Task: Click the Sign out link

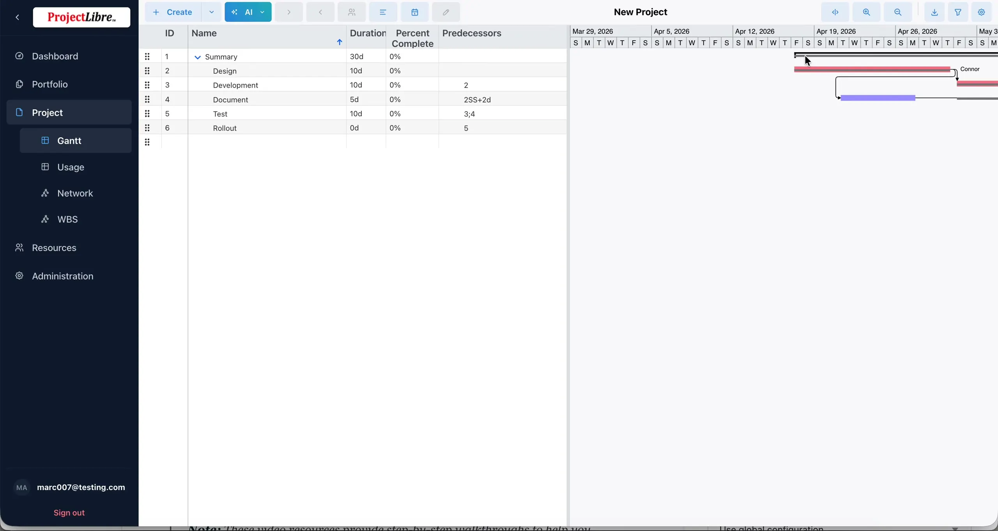Action: click(69, 513)
